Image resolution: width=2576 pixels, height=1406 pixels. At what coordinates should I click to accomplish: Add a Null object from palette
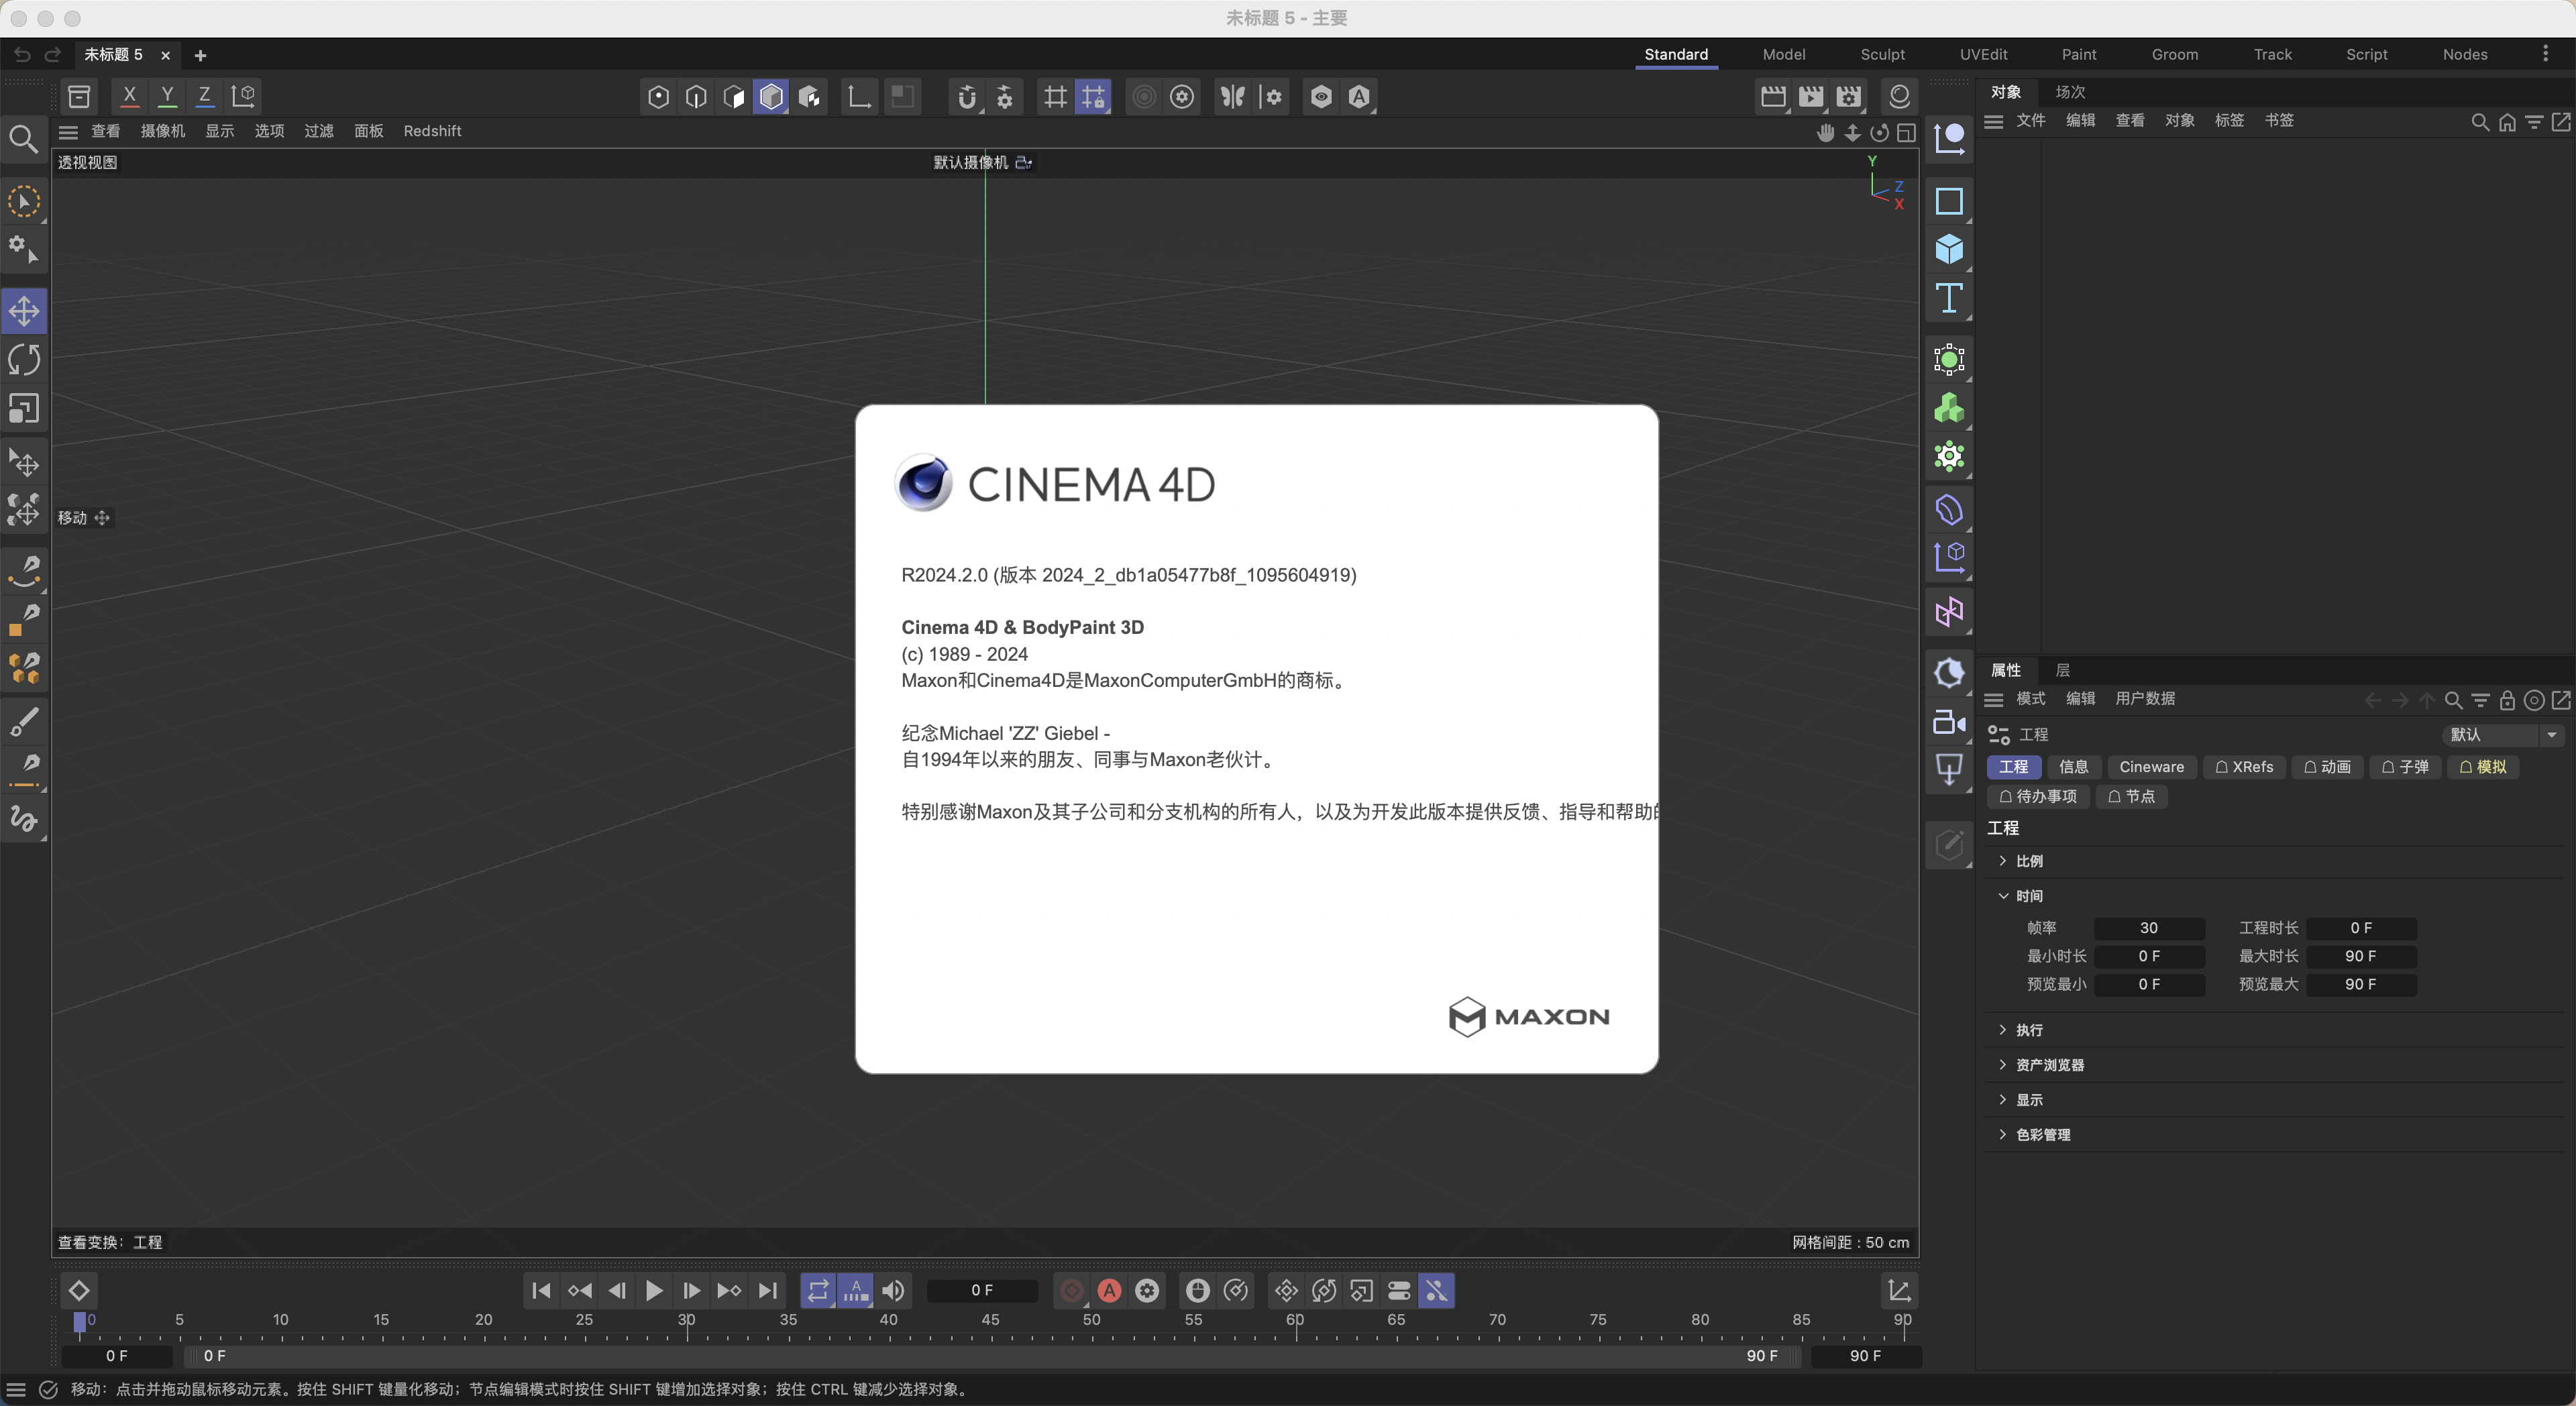pyautogui.click(x=1949, y=138)
